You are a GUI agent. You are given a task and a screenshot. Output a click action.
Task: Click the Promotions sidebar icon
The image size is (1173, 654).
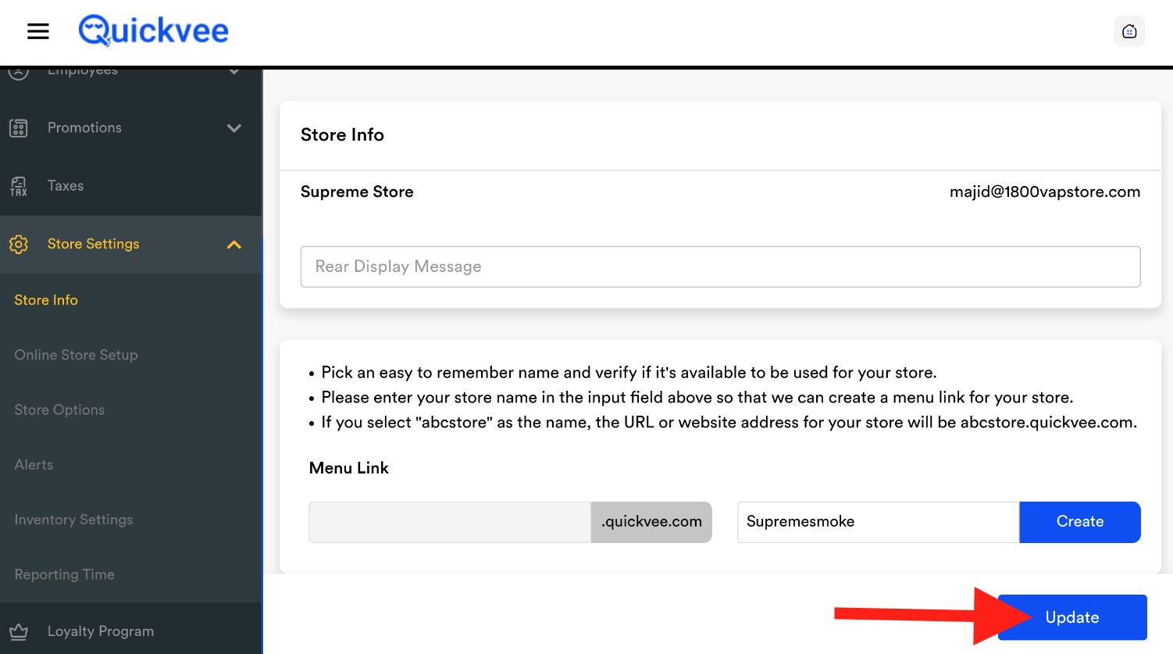[x=19, y=128]
